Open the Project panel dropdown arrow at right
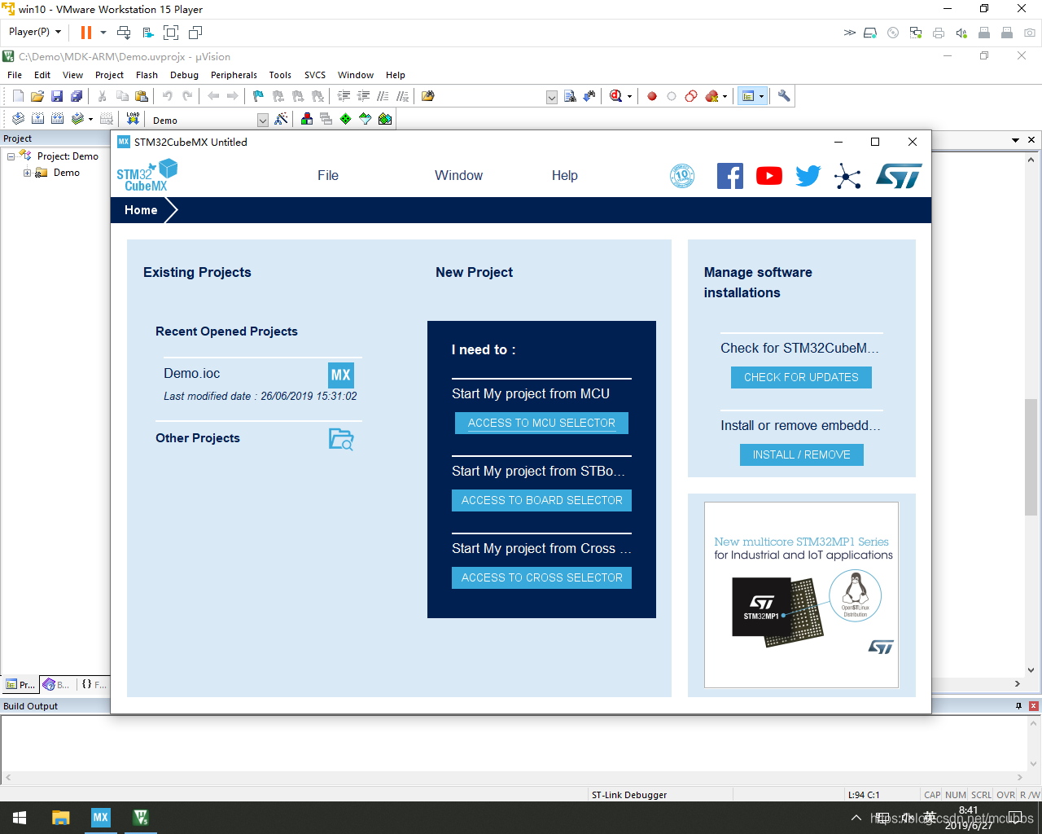 [1015, 140]
